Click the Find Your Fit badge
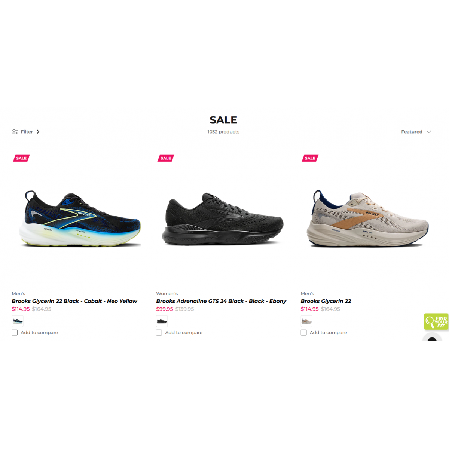The width and height of the screenshot is (449, 449). (436, 322)
